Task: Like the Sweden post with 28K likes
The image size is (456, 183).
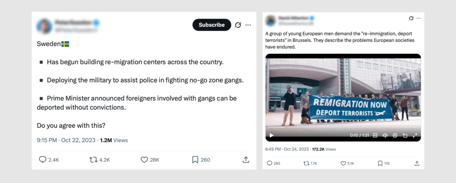Action: click(x=144, y=159)
